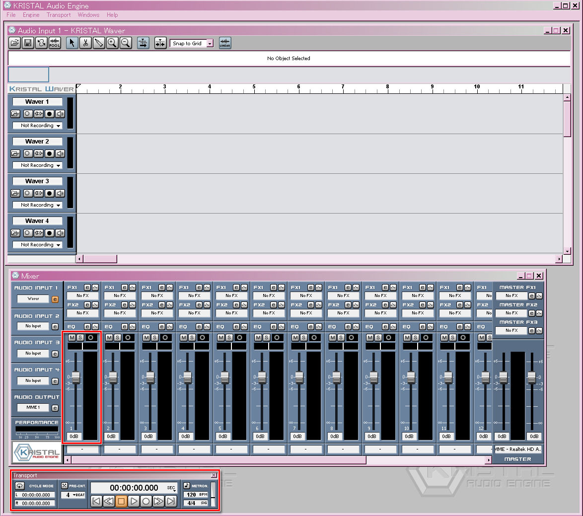Open the Transport menu
Image resolution: width=583 pixels, height=516 pixels.
coord(59,15)
